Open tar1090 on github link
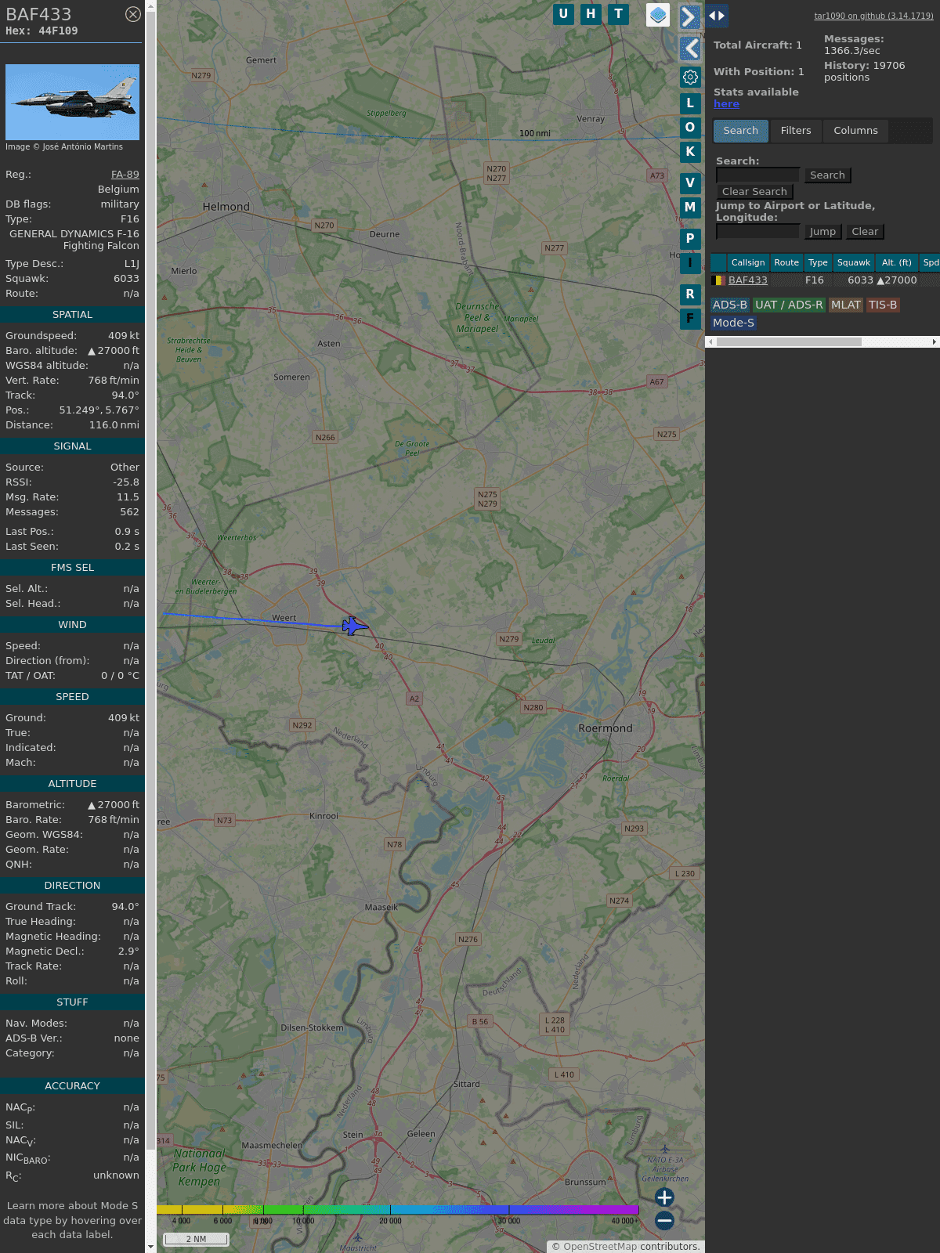 click(873, 16)
